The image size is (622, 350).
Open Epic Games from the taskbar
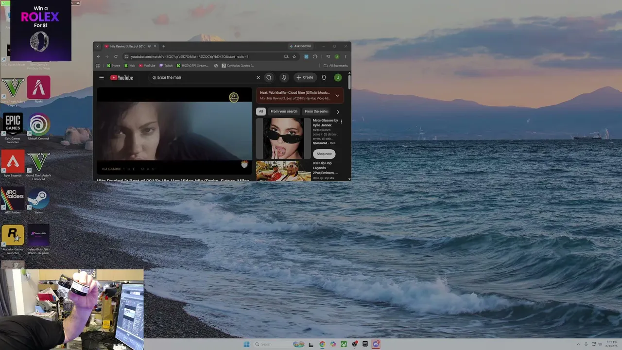365,344
